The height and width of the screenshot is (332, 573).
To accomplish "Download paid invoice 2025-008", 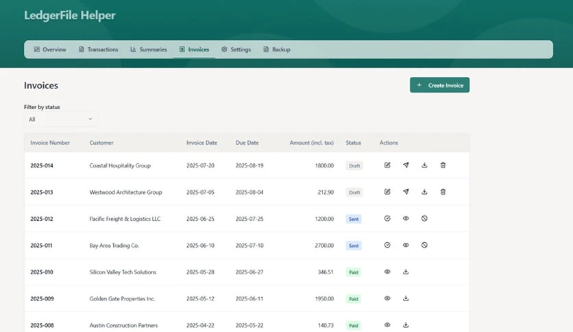I will coord(406,325).
